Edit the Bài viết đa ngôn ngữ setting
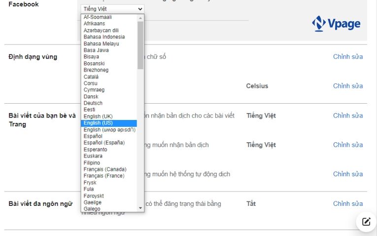This screenshot has width=377, height=236. [347, 203]
